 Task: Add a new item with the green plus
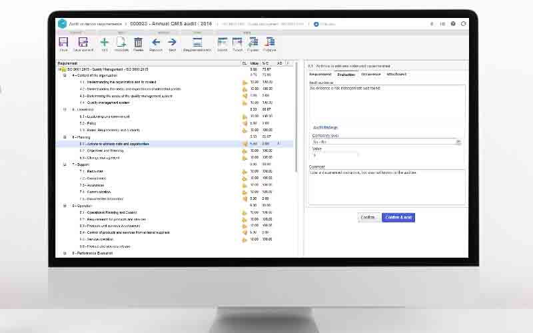tap(105, 43)
